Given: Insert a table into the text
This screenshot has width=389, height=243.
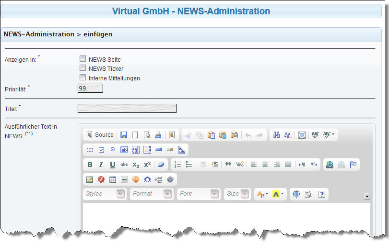Looking at the screenshot, I should pos(113,180).
